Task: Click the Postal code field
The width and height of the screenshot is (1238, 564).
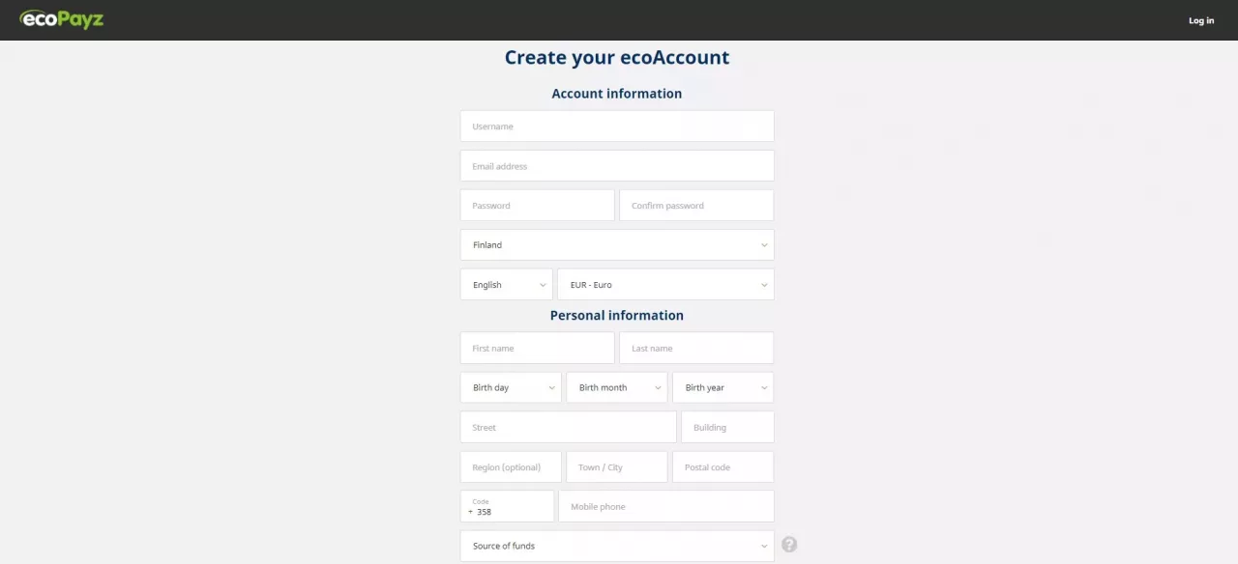Action: (x=723, y=467)
